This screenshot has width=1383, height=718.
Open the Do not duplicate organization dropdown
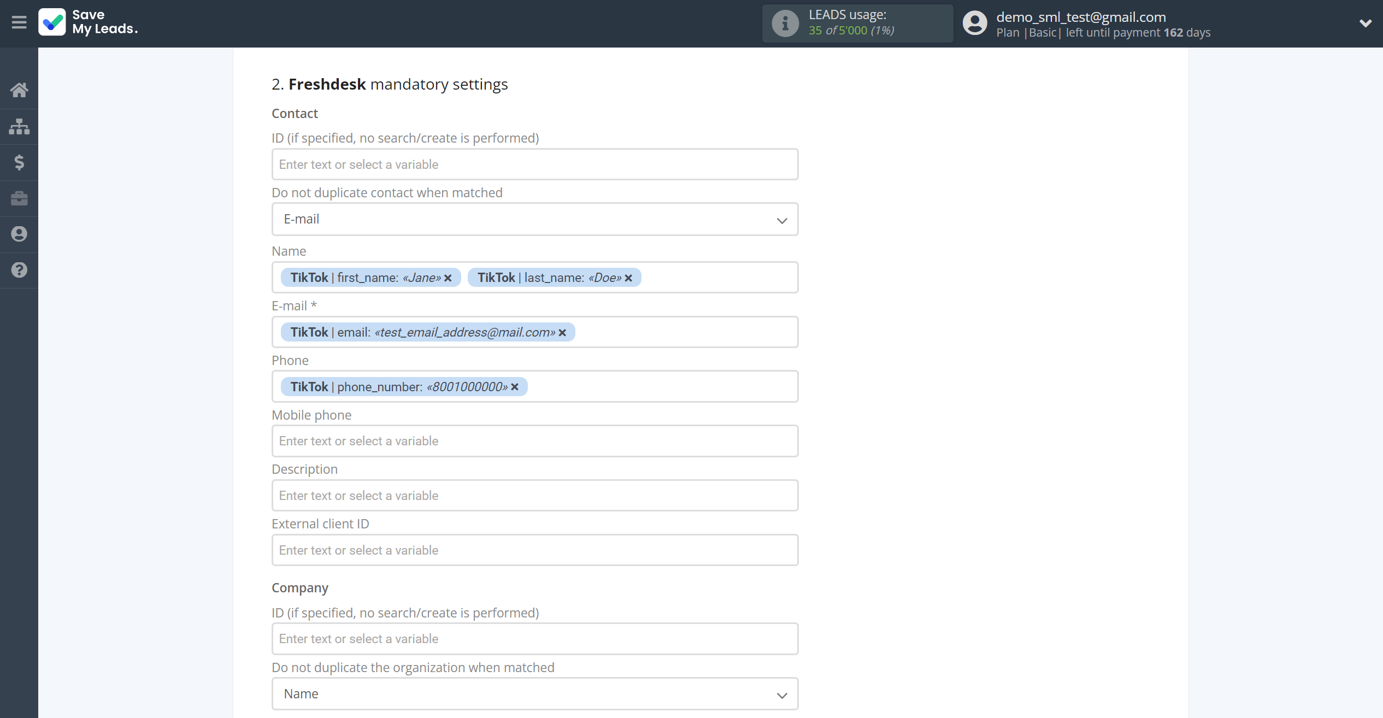click(535, 694)
